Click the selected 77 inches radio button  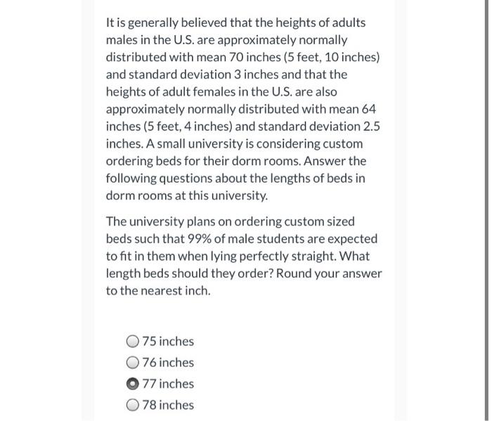point(132,384)
